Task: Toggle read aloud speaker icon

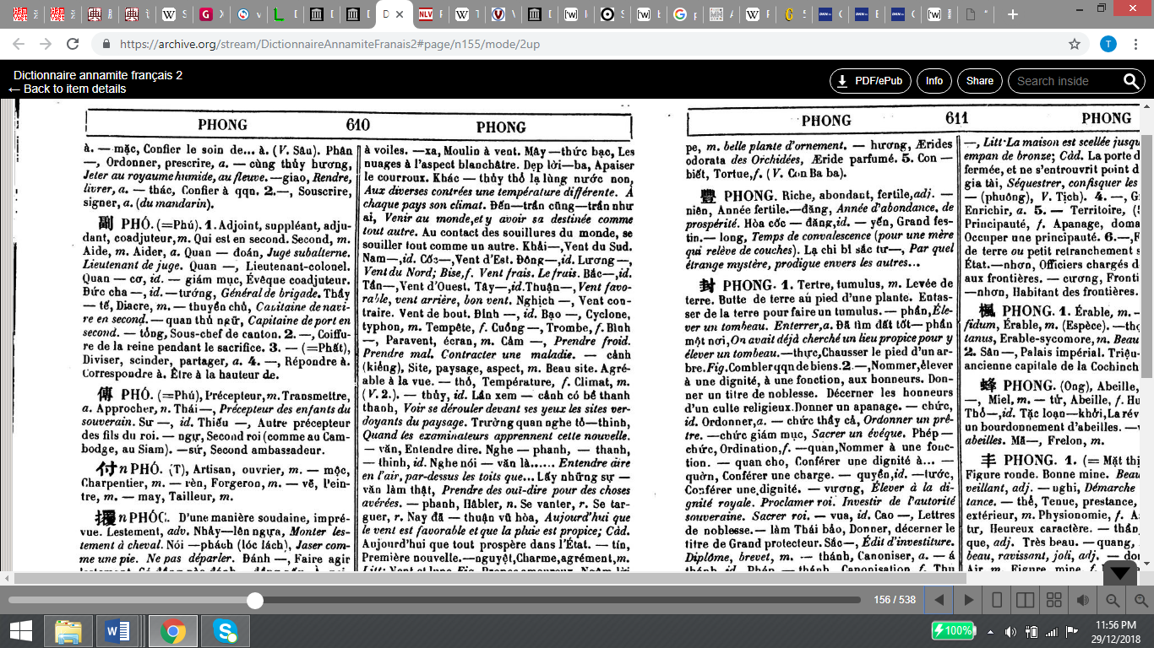Action: pyautogui.click(x=1083, y=600)
